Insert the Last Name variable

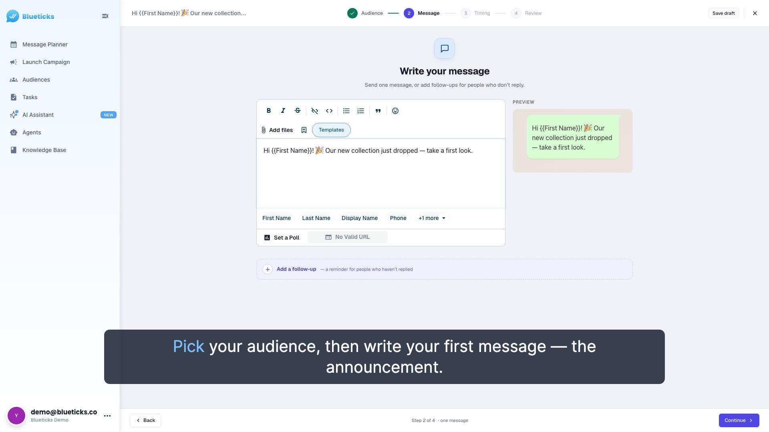click(x=316, y=218)
